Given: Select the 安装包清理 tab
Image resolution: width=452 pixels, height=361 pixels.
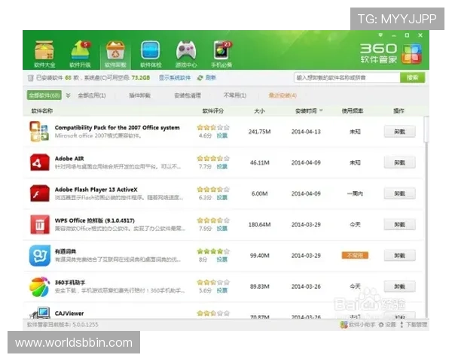Looking at the screenshot, I should tap(187, 96).
